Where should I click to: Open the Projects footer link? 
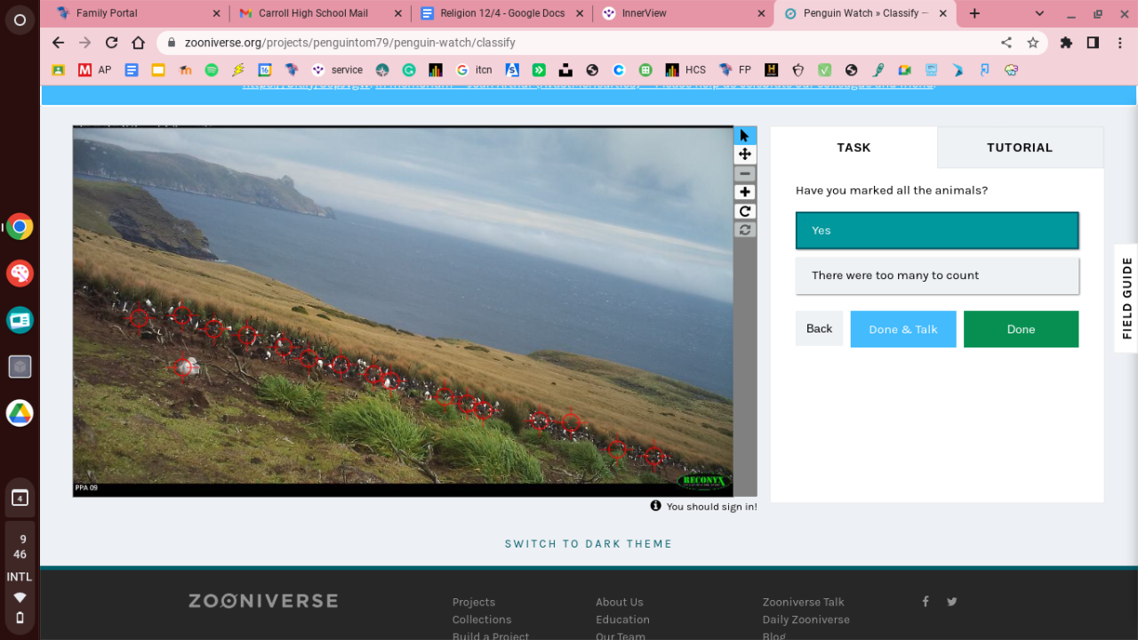tap(474, 602)
